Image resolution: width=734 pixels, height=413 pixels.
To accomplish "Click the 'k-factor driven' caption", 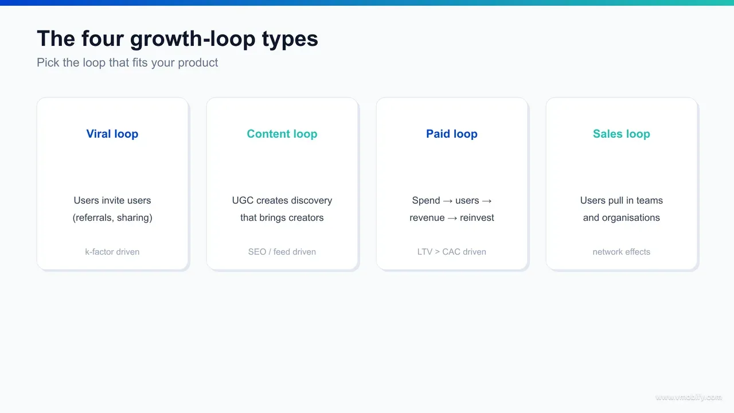I will (112, 252).
